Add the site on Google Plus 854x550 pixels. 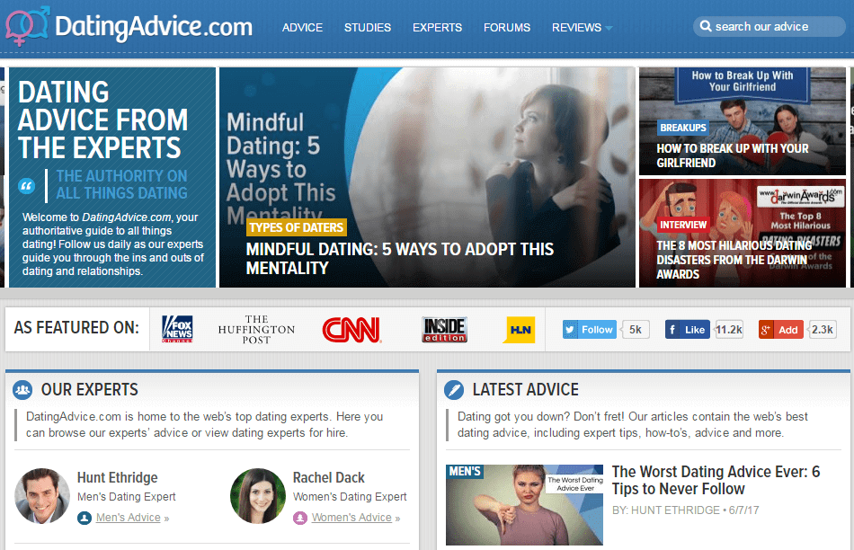pos(780,330)
